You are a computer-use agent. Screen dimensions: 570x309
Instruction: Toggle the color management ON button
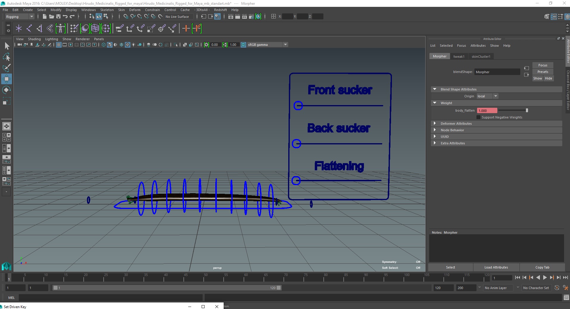pos(244,45)
